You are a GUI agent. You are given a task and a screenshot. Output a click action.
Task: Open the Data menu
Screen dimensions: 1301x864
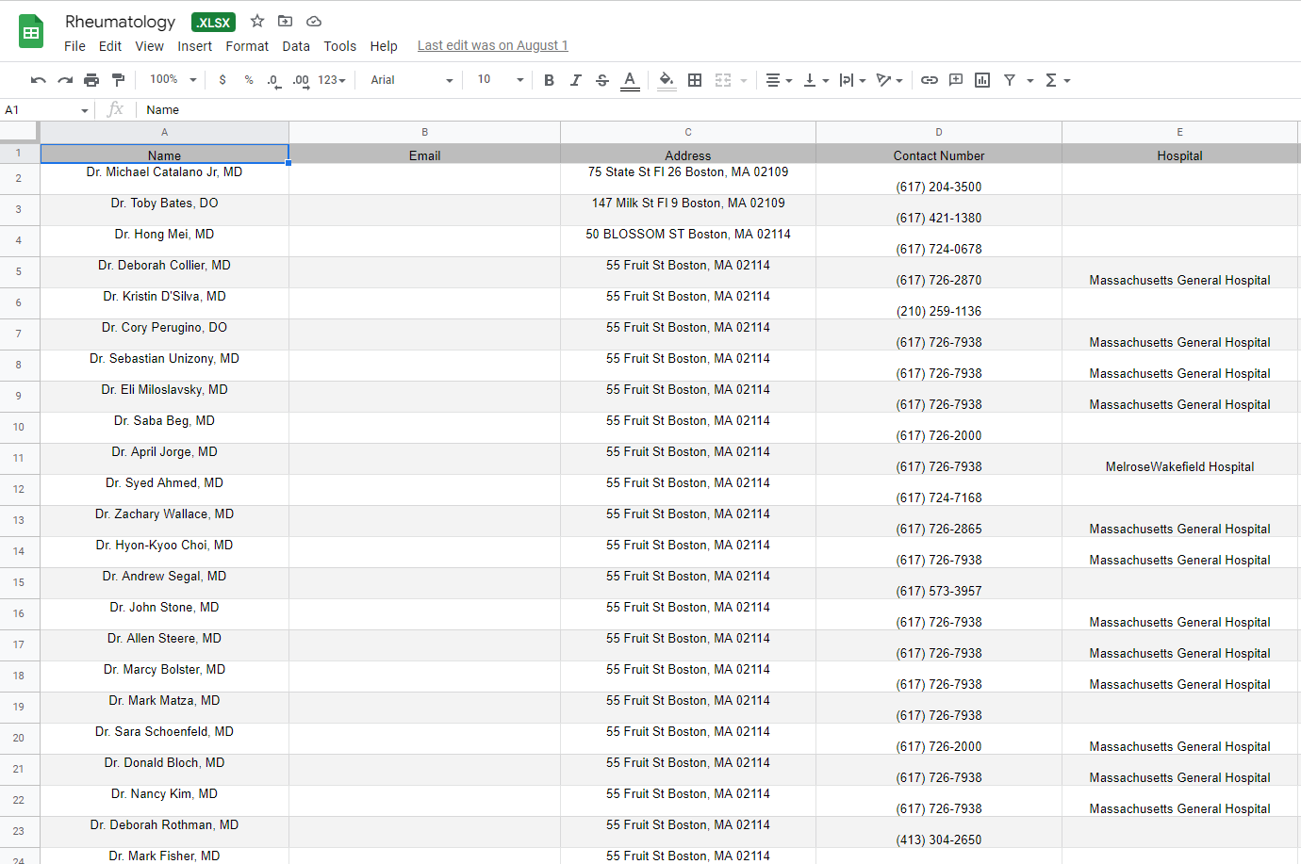(x=296, y=46)
